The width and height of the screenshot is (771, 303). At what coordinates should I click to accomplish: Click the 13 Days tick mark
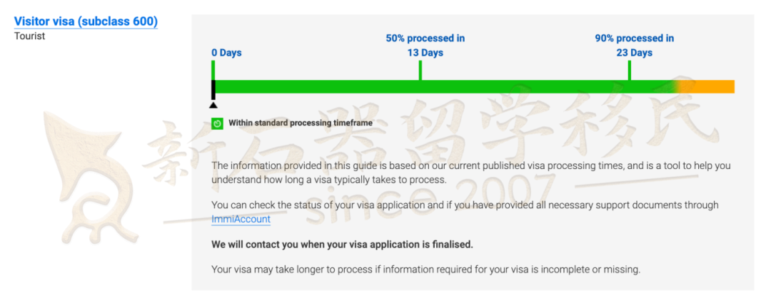point(420,71)
